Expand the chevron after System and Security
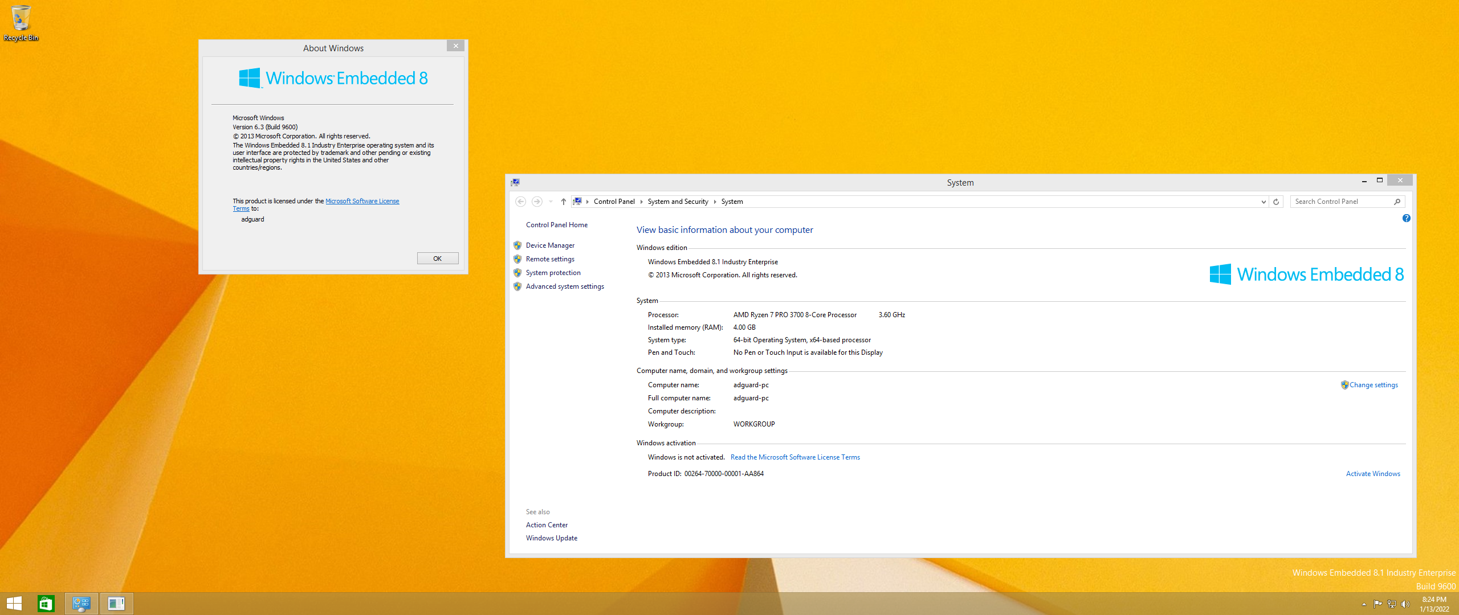 point(715,202)
